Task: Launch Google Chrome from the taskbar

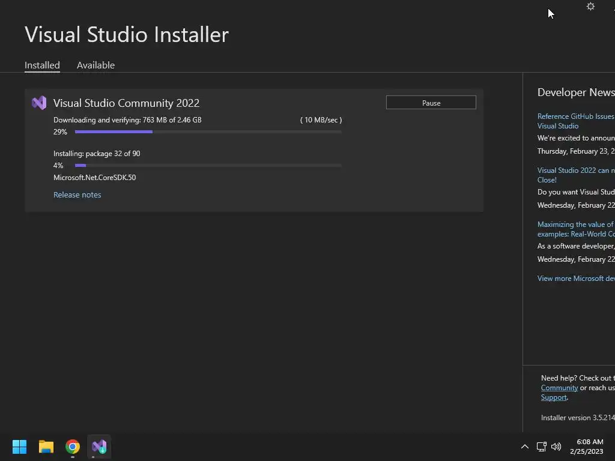Action: [73, 447]
